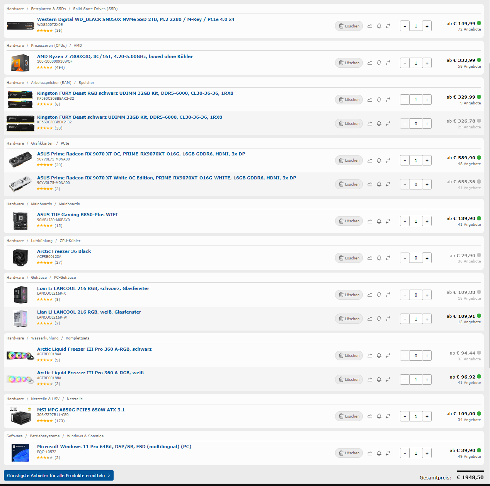Show price history chart for AMD Ryzen 7 7800X3D
Viewport: 490px width, 486px height.
tap(370, 63)
